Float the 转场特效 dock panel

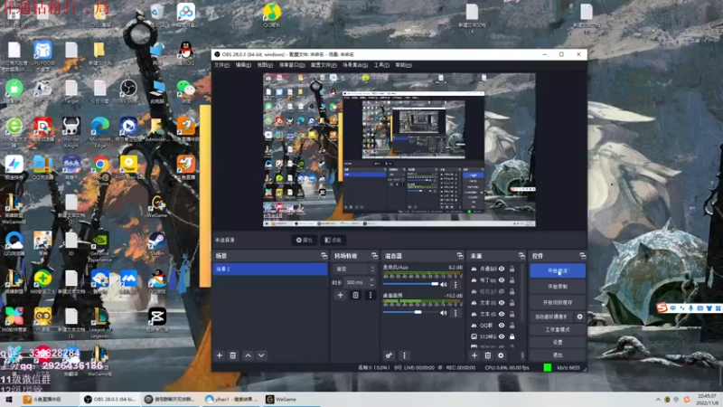tap(374, 256)
